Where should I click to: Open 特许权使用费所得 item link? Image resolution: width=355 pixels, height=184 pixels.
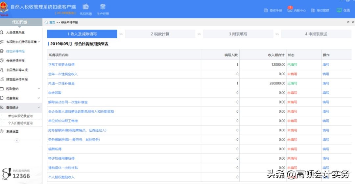pos(61,158)
